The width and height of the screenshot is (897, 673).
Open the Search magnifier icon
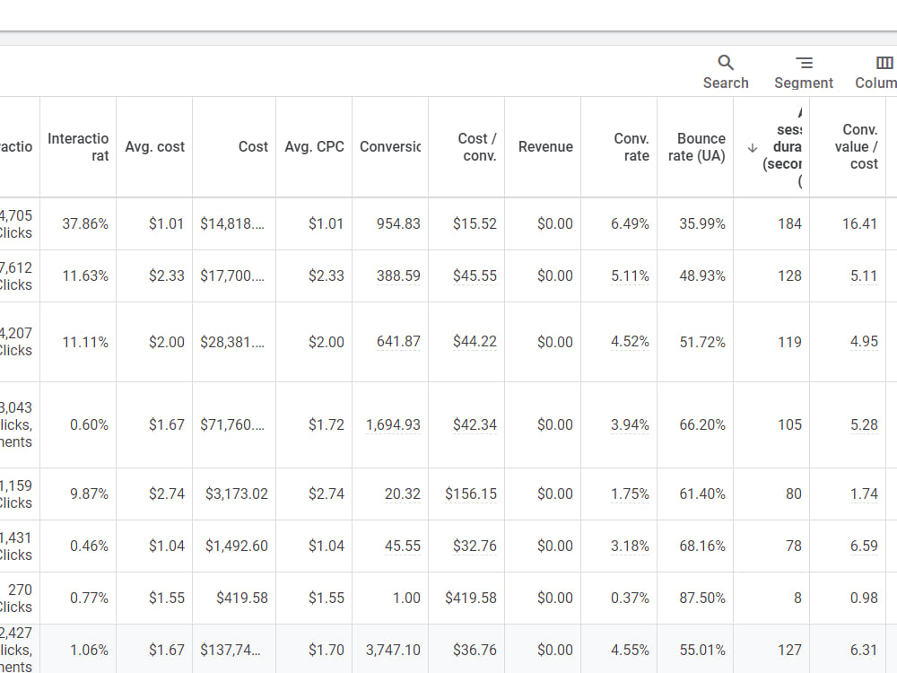click(726, 63)
